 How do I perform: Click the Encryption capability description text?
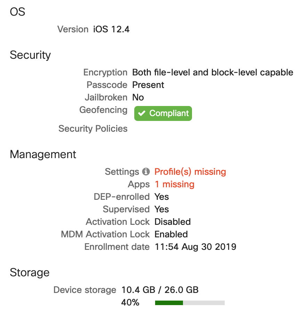click(213, 72)
